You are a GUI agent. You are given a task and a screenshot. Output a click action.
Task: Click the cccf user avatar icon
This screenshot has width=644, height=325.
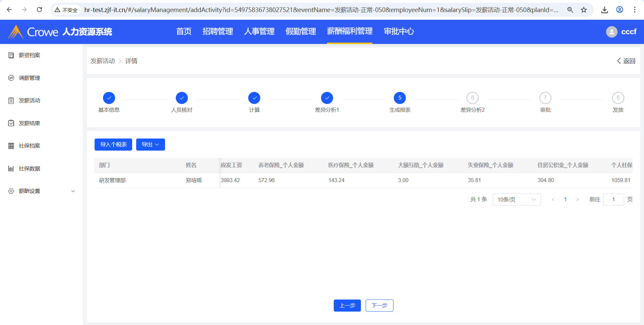611,32
